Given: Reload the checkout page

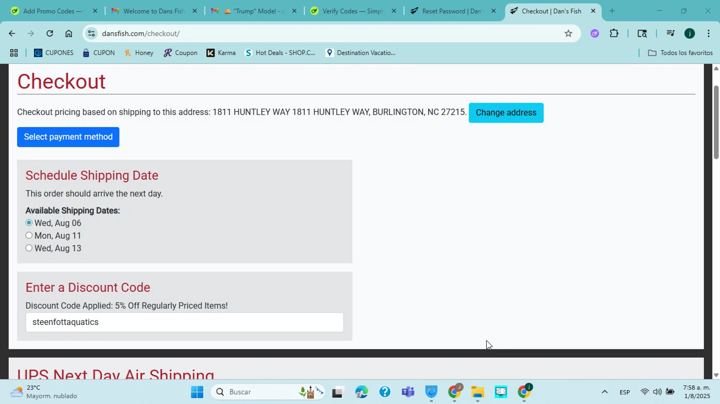Looking at the screenshot, I should (49, 34).
